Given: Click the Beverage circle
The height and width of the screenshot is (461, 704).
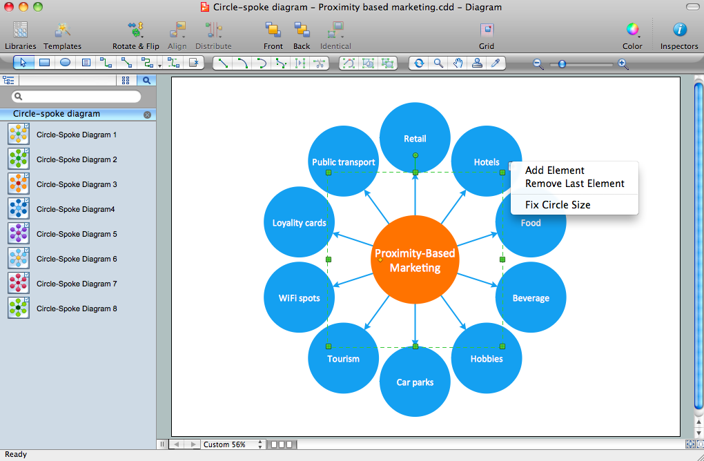Looking at the screenshot, I should [531, 297].
